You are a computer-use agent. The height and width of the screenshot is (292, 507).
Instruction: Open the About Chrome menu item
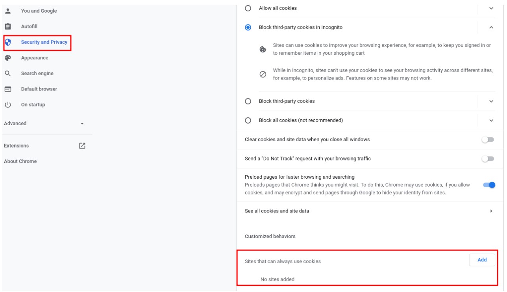[x=20, y=161]
